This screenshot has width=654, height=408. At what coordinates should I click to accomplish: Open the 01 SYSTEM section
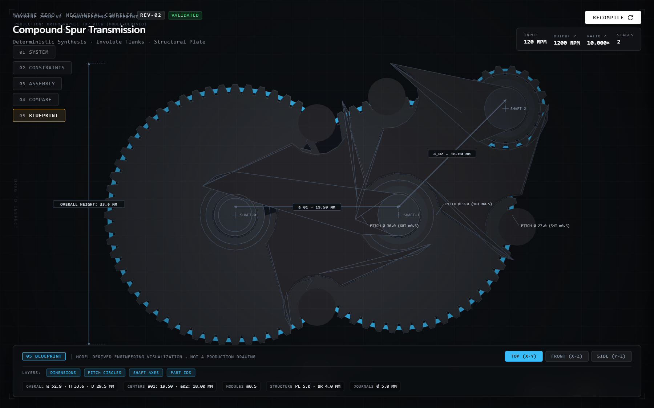[34, 52]
